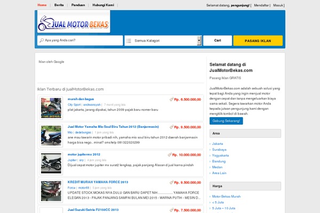The width and height of the screenshot is (320, 213).
Task: Click the search field 'Apa yang Anda cari?'
Action: [x=80, y=40]
